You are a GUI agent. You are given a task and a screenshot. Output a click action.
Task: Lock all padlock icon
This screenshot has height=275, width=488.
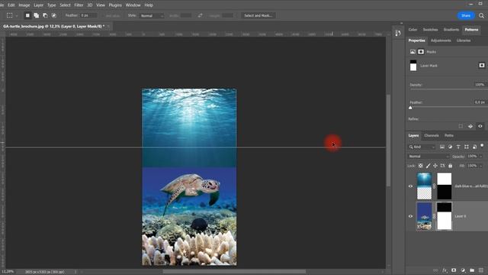(x=450, y=166)
